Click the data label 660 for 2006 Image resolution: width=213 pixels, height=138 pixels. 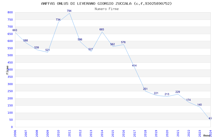point(15,30)
